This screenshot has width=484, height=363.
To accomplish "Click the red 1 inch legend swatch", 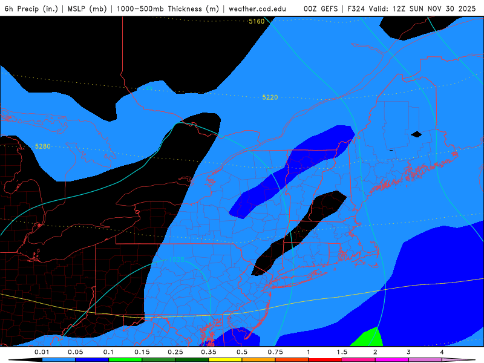I will click(x=325, y=360).
